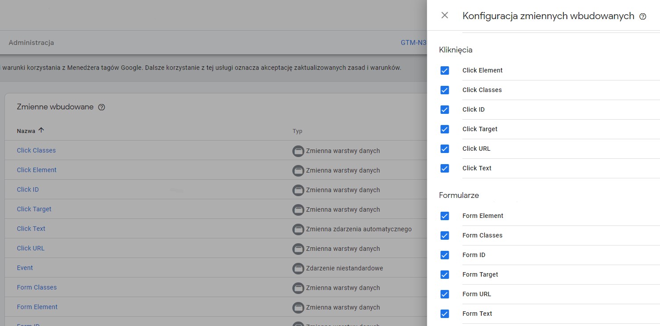Click the variable type icon in Click Text row

pyautogui.click(x=298, y=229)
